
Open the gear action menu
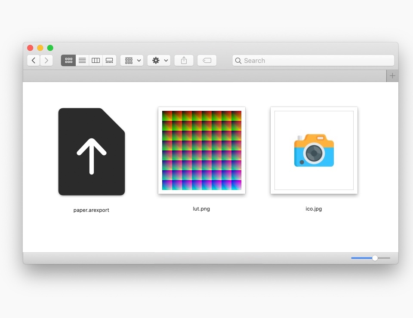point(159,61)
